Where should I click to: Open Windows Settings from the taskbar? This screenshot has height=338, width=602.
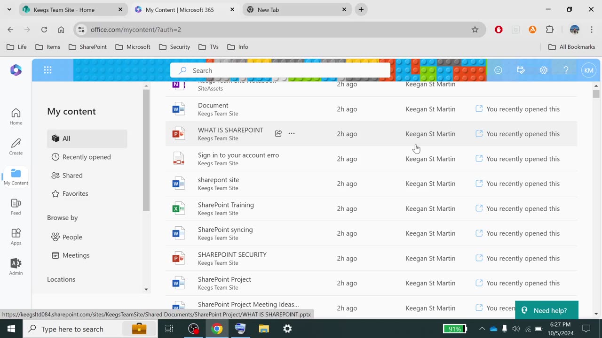[287, 329]
